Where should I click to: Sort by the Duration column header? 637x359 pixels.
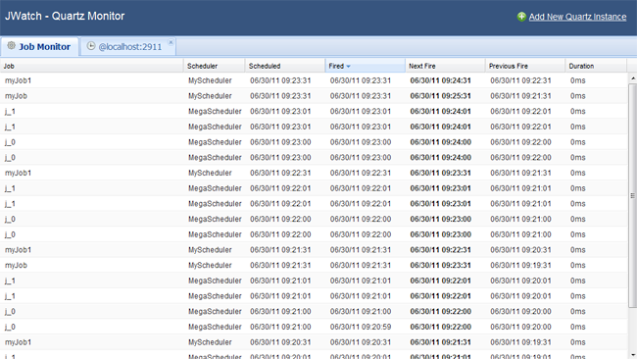pyautogui.click(x=596, y=66)
